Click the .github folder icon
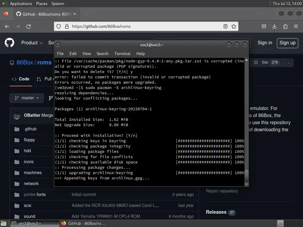Screen dimensions: 303x227 pos(17,129)
